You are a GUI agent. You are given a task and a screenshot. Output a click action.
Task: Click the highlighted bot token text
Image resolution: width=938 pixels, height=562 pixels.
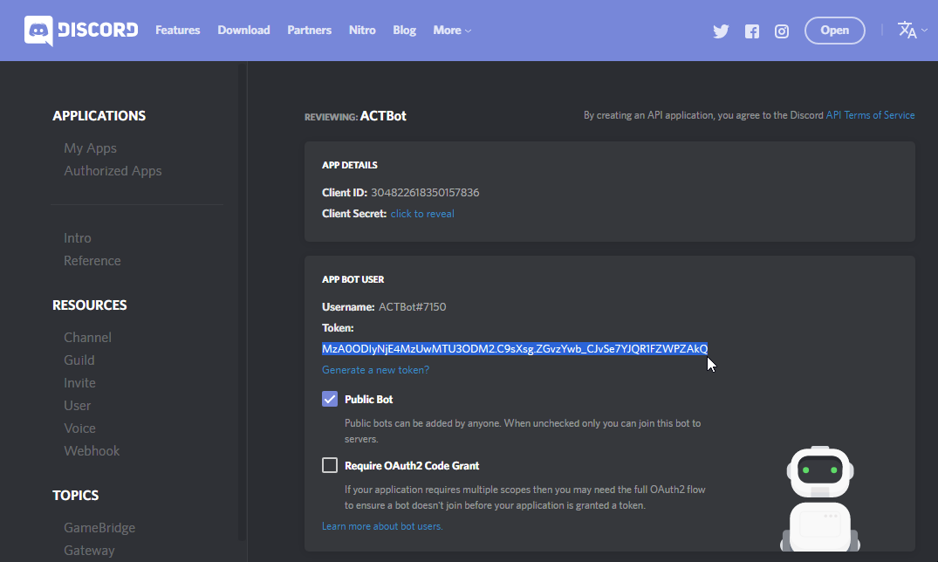pyautogui.click(x=515, y=348)
